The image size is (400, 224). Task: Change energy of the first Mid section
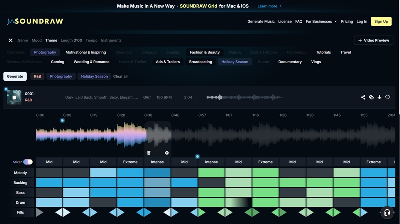click(49, 162)
